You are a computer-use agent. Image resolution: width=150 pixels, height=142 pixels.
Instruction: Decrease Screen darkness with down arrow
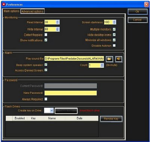pos(114,23)
